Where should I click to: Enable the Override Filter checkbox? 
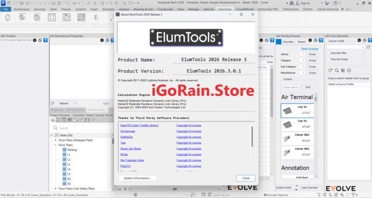coord(328,53)
